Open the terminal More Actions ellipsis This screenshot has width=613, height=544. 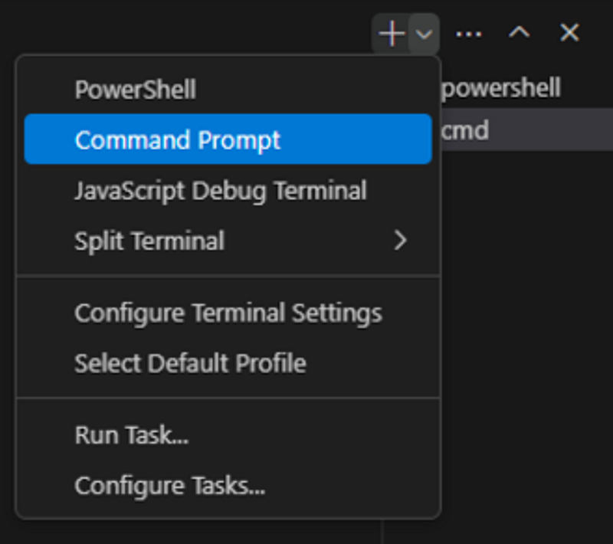[468, 34]
